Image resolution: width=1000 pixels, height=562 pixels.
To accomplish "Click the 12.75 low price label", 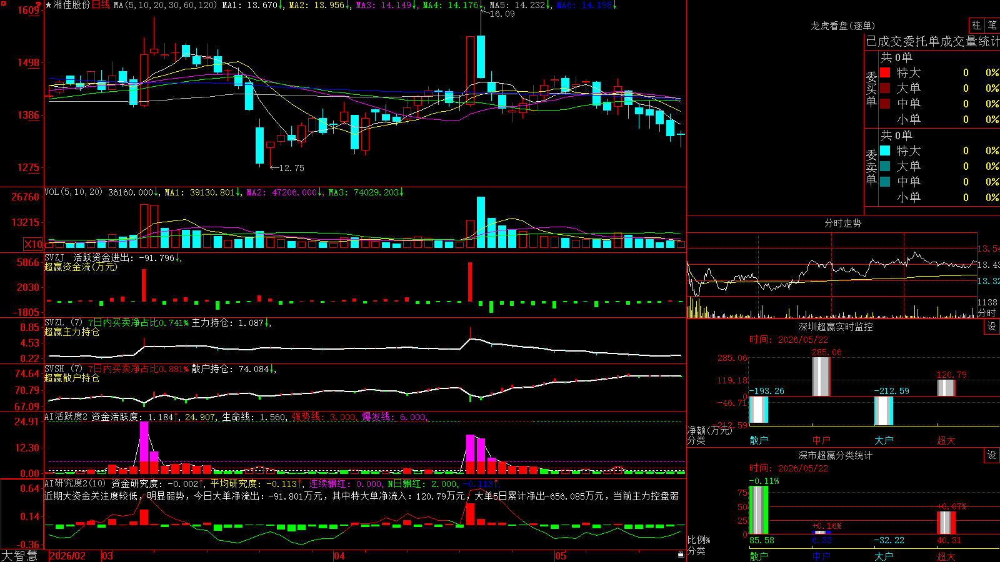I will (x=292, y=168).
